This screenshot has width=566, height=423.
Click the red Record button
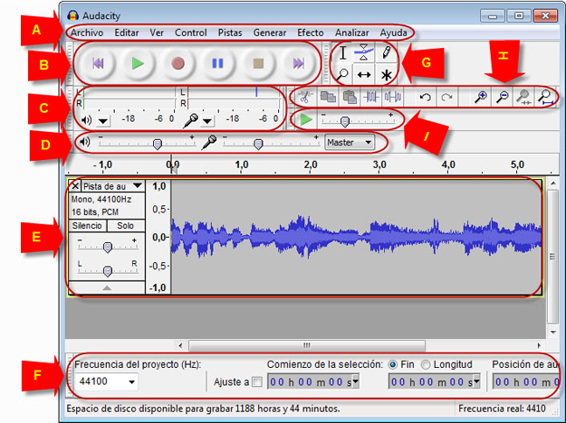click(x=178, y=64)
